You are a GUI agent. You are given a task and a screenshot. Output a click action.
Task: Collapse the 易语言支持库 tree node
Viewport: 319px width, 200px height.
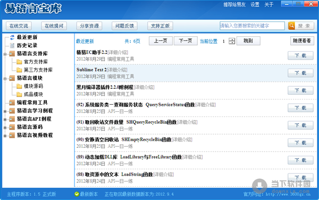pyautogui.click(x=5, y=54)
